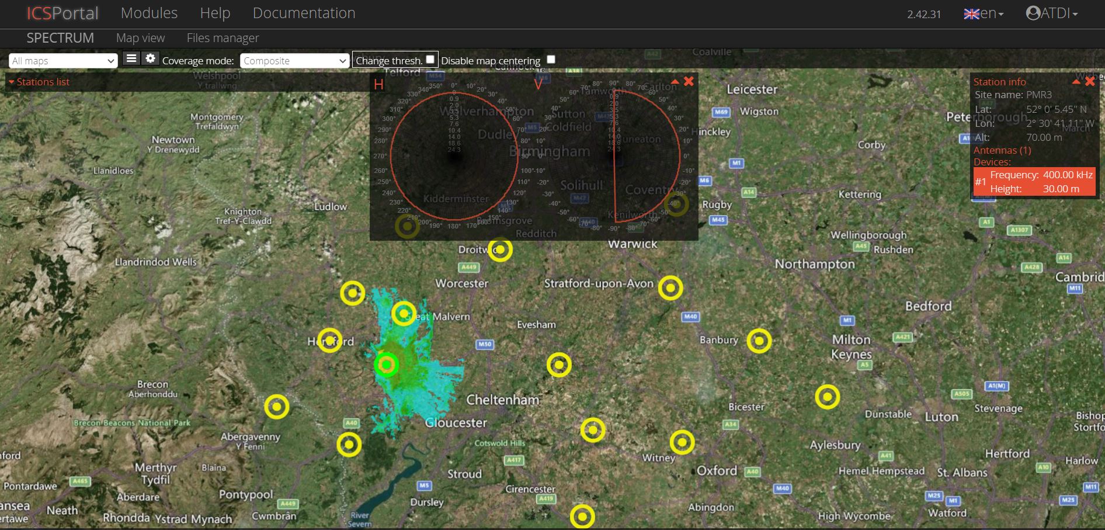Select the green highlighted station marker
The image size is (1105, 530).
click(x=386, y=365)
